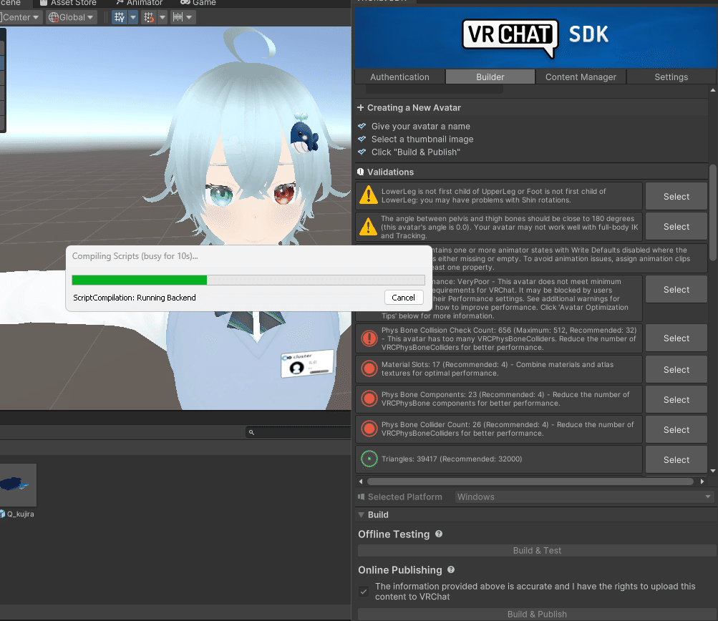Open the Content Manager tab
The width and height of the screenshot is (718, 621).
tap(581, 77)
